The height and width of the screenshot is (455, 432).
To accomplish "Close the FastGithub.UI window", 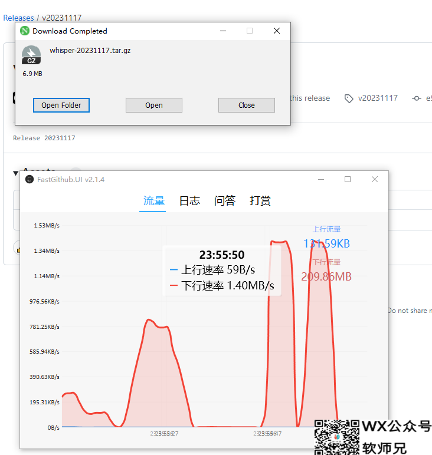I will pyautogui.click(x=375, y=179).
